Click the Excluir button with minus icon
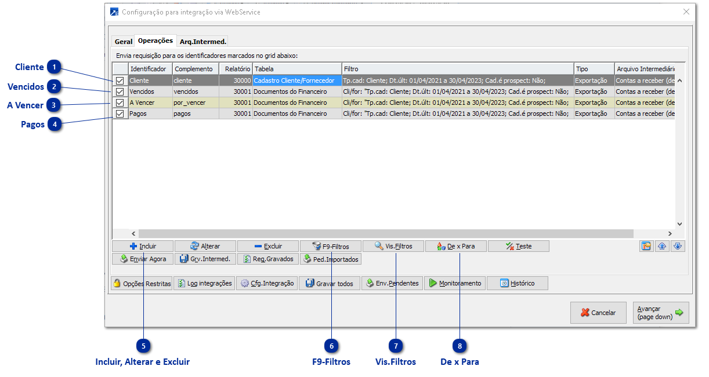 [x=268, y=246]
